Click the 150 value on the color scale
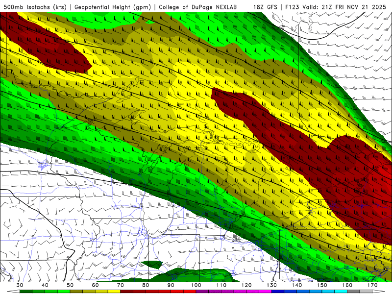The image size is (392, 294). [x=322, y=285]
